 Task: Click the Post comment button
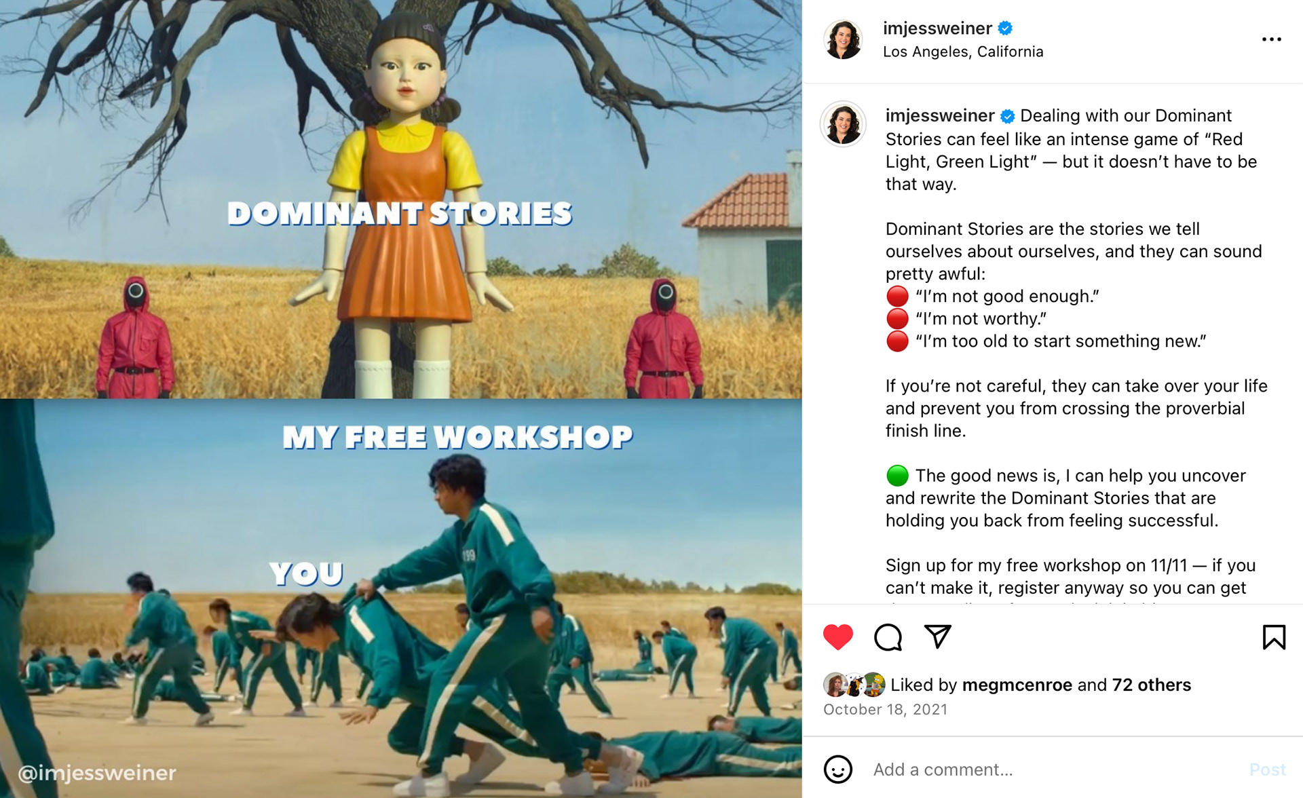coord(1267,769)
